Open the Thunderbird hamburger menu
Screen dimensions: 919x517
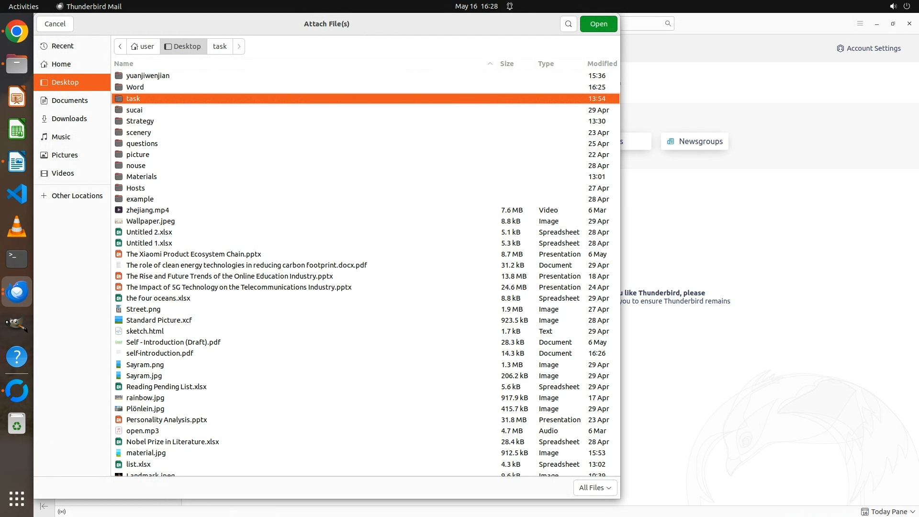click(x=860, y=23)
